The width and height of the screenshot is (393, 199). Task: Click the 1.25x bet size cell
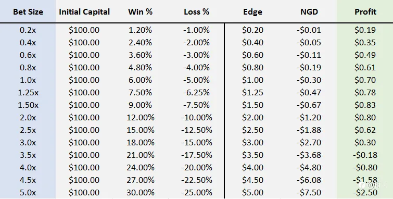point(28,93)
